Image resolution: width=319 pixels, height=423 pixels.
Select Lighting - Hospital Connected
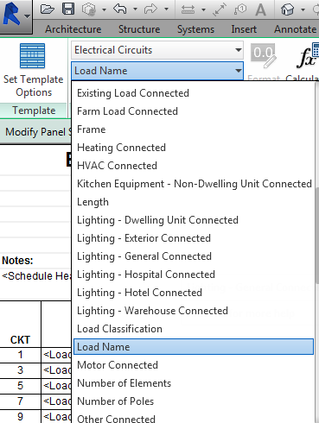coord(194,275)
